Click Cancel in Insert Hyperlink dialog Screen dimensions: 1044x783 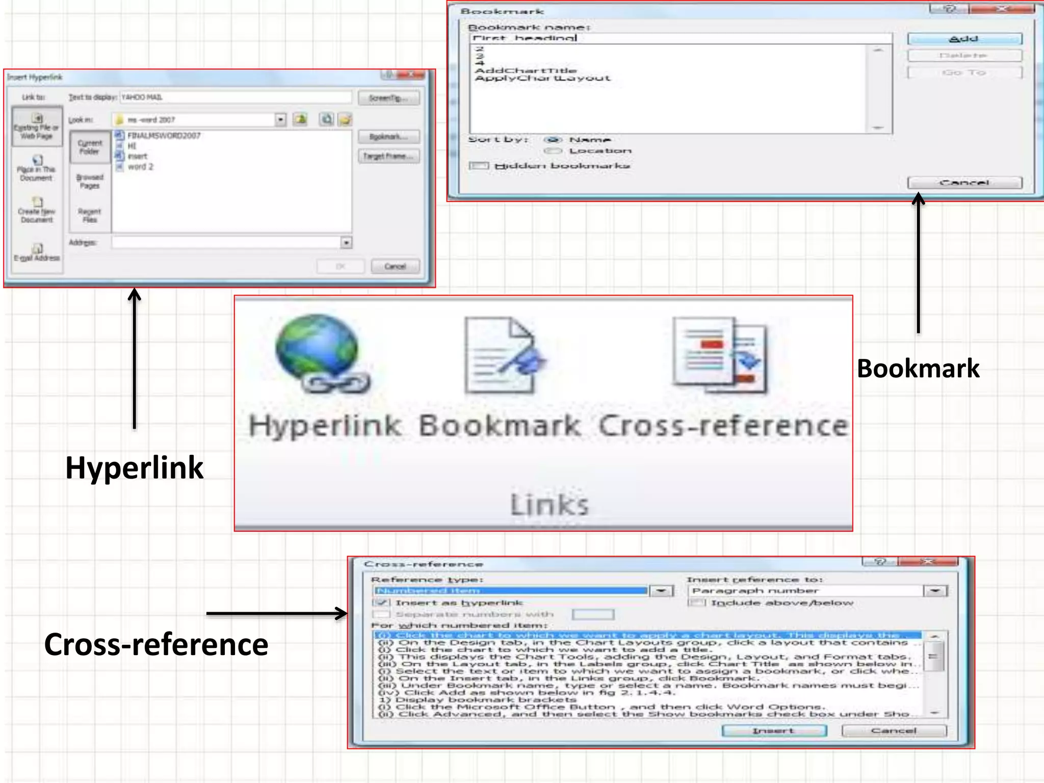pyautogui.click(x=395, y=266)
